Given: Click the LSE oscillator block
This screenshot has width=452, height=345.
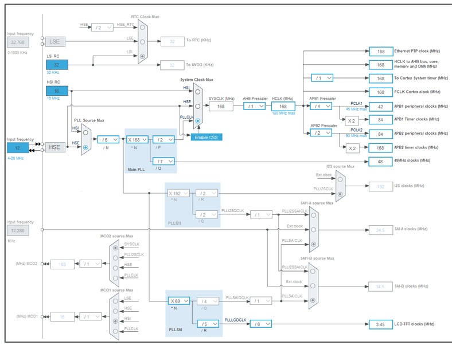Looking at the screenshot, I should pyautogui.click(x=54, y=42).
